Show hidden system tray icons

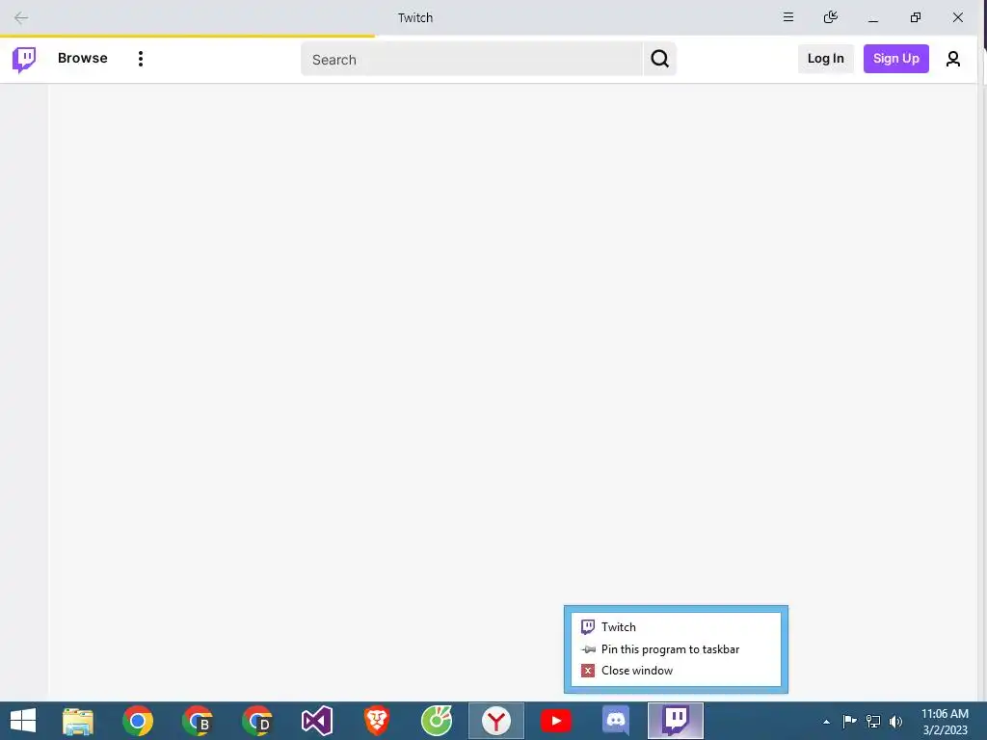tap(826, 722)
